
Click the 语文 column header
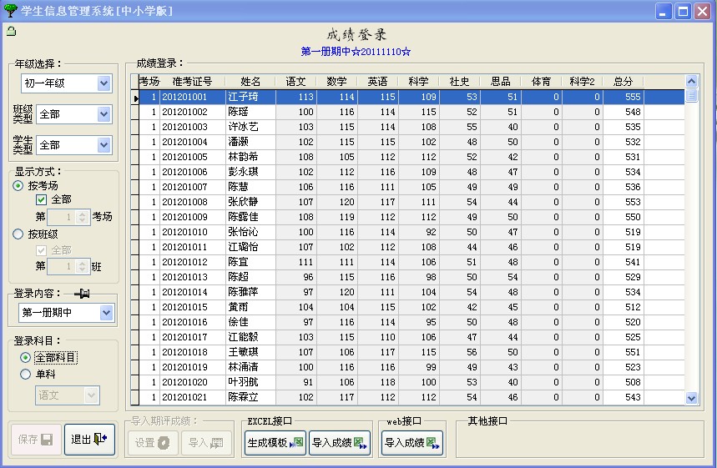295,82
